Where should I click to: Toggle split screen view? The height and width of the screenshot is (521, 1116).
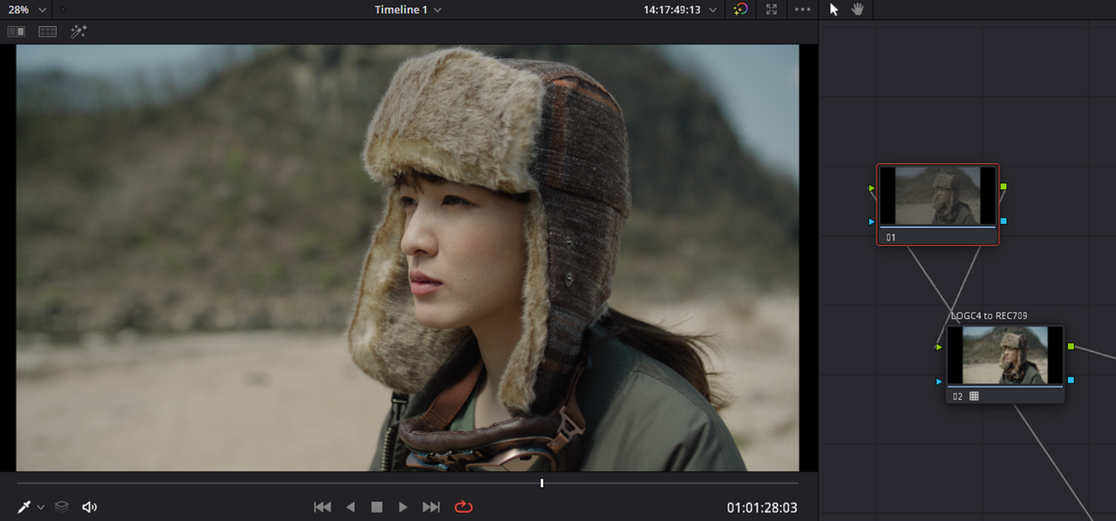tap(47, 31)
